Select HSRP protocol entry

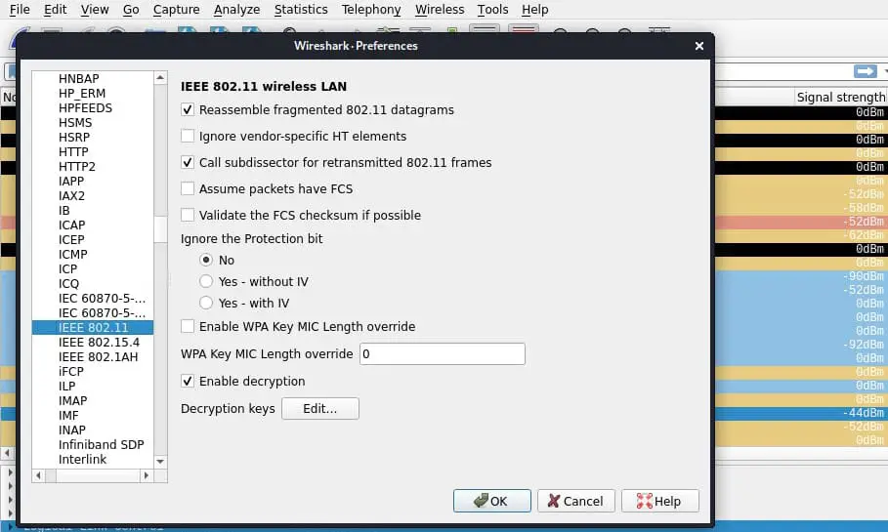click(x=73, y=138)
